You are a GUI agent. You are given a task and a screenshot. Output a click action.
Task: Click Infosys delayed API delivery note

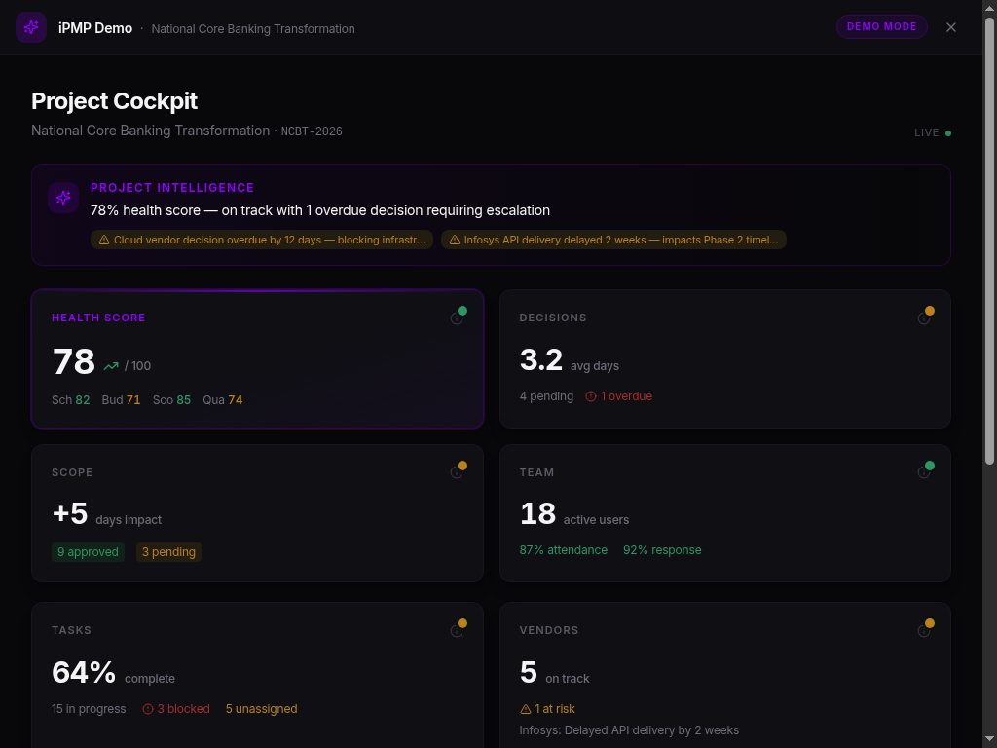tap(629, 730)
